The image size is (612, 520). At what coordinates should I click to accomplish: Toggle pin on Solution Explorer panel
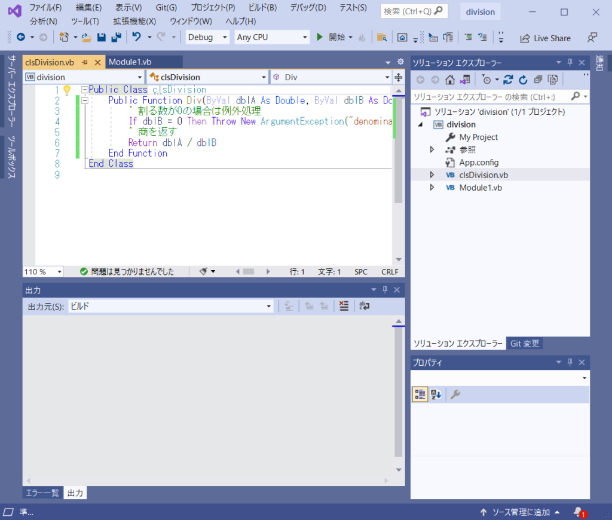570,63
